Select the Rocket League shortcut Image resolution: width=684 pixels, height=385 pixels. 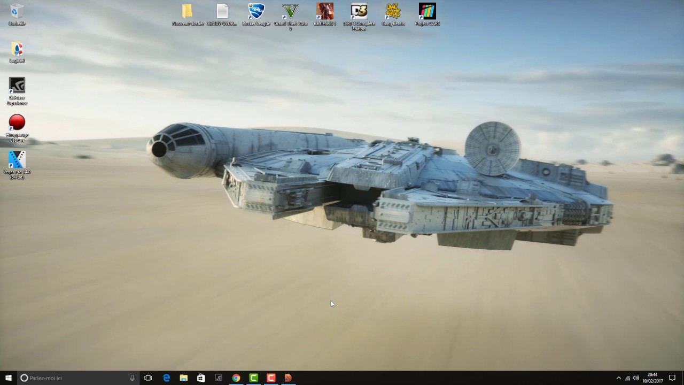(256, 14)
